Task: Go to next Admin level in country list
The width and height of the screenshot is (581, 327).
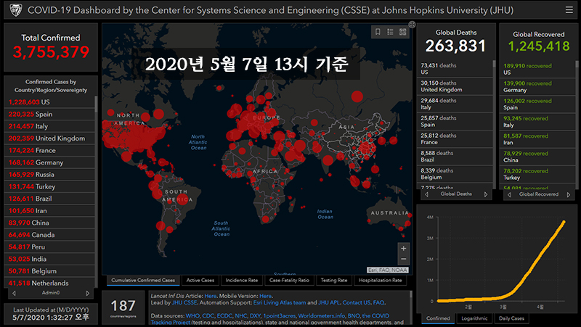Action: tap(88, 293)
